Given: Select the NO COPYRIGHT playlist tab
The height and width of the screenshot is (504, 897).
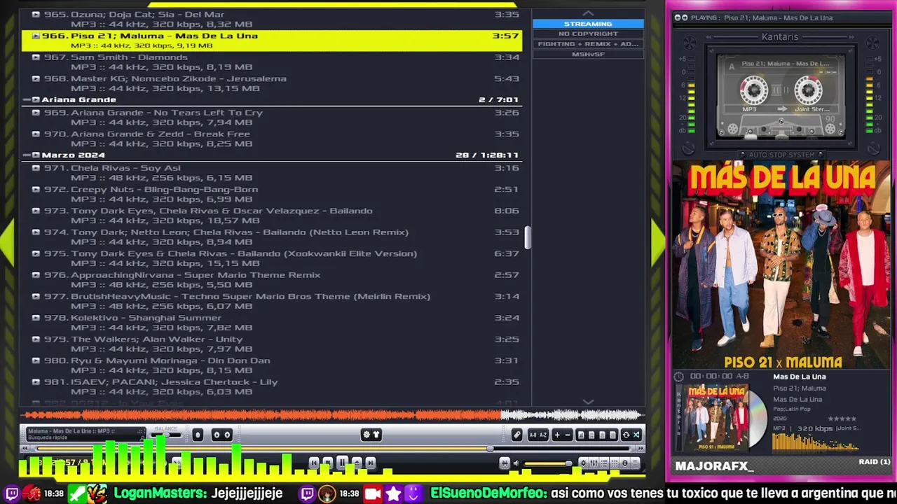Looking at the screenshot, I should (x=588, y=34).
